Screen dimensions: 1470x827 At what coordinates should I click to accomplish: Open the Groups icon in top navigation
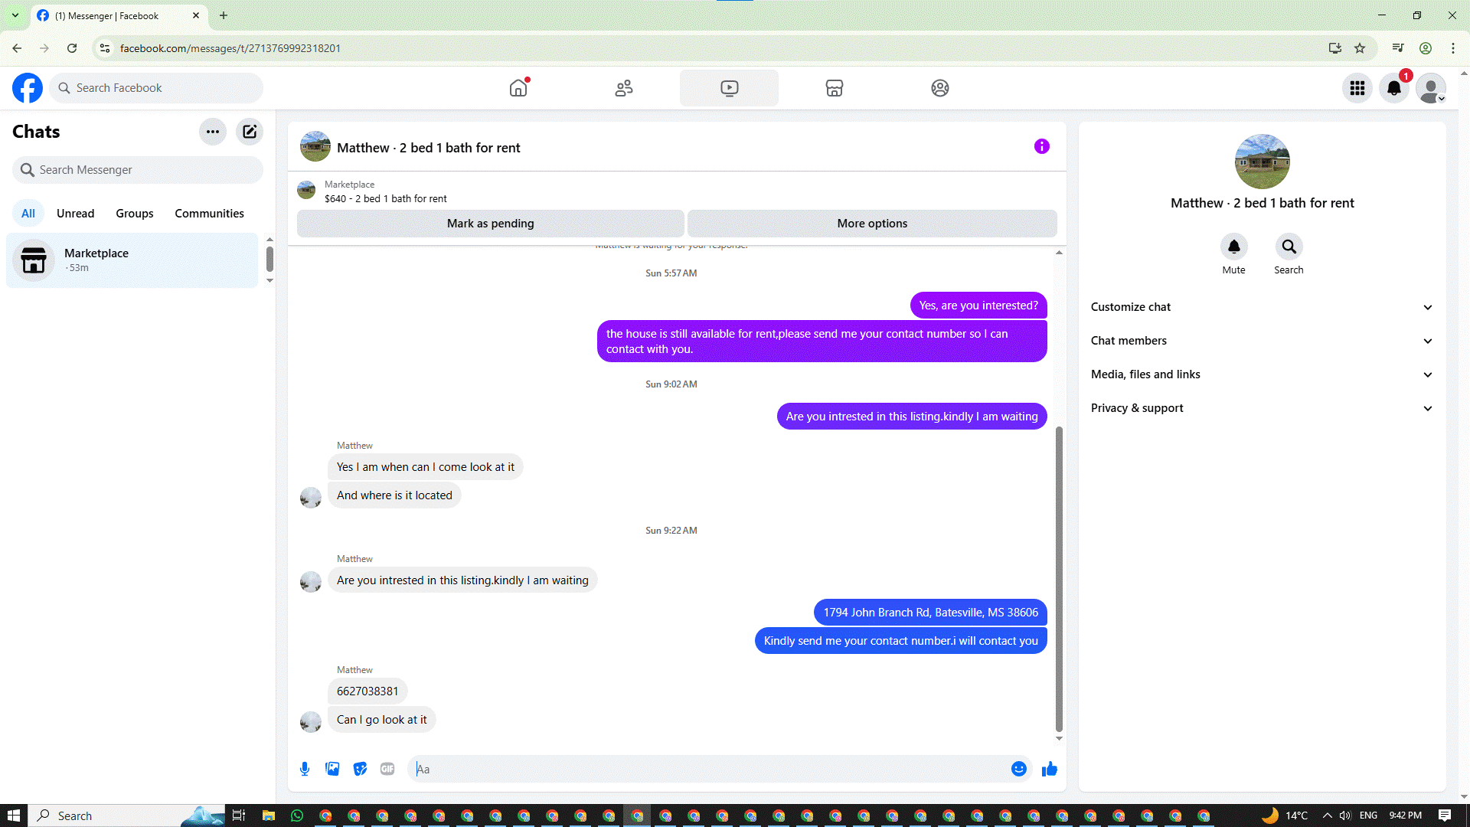click(x=940, y=88)
